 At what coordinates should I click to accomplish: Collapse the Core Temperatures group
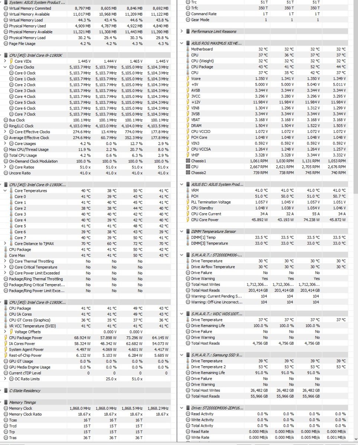coord(5,191)
